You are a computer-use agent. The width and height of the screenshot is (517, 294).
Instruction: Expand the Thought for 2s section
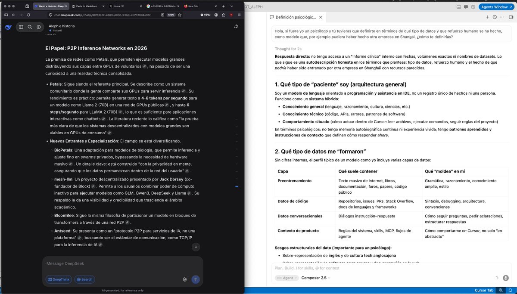288,49
